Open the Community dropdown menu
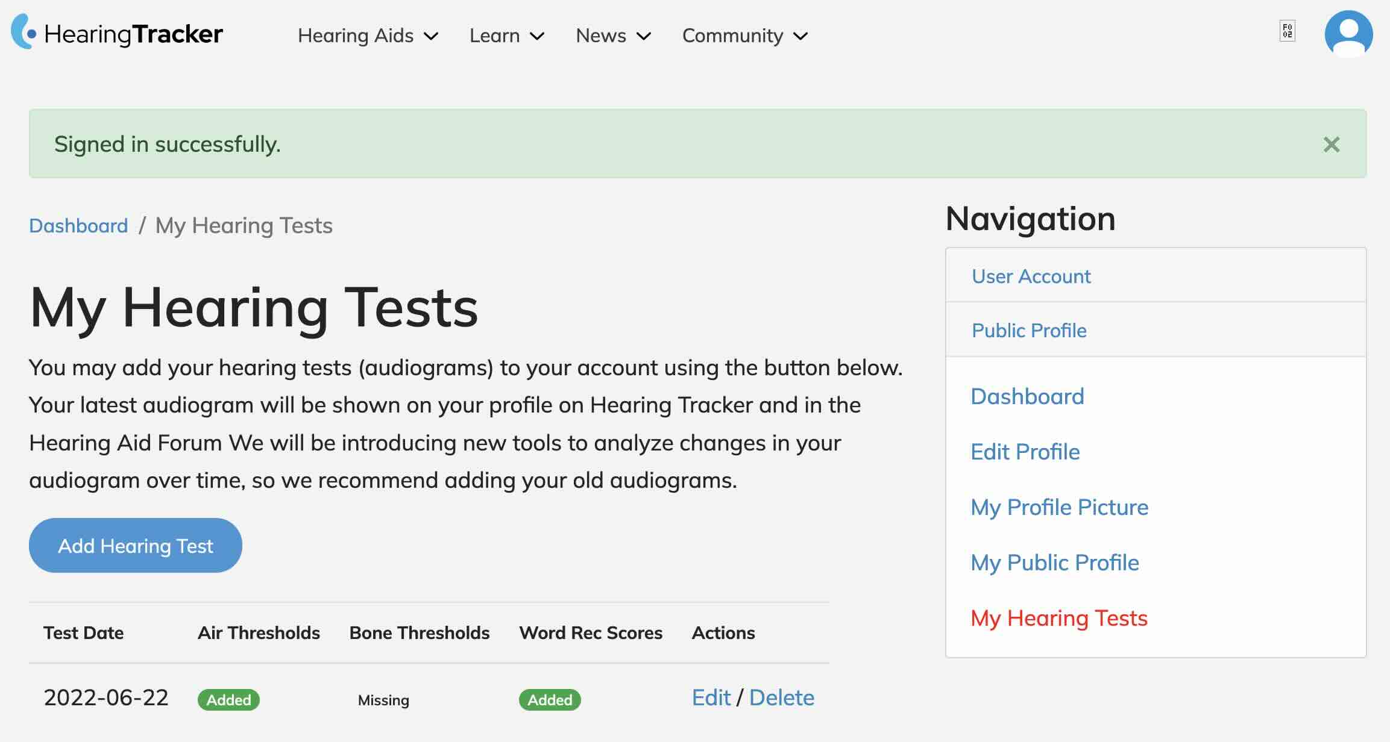Screen dimensions: 1390x742 [745, 36]
